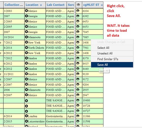This screenshot has height=128, width=142.
Task: Expand the Sinaloa location in the 11/2011 row
Action: (x=26, y=74)
